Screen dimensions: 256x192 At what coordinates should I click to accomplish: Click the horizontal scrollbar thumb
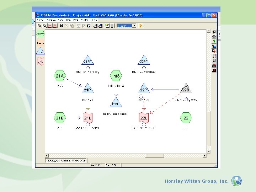click(154, 156)
